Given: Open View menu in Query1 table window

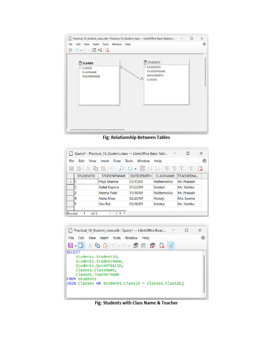Looking at the screenshot, I should pos(92,161).
